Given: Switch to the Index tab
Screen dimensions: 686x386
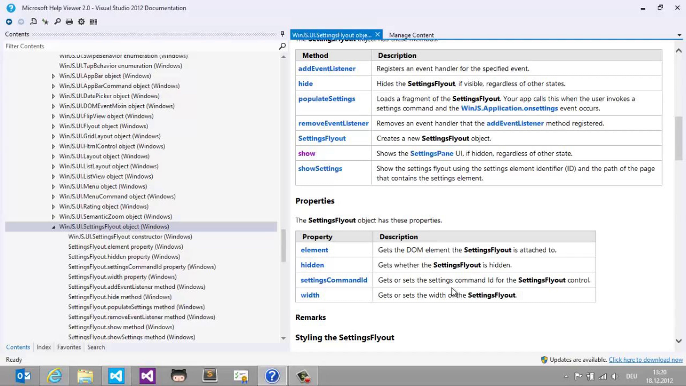Looking at the screenshot, I should click(43, 347).
